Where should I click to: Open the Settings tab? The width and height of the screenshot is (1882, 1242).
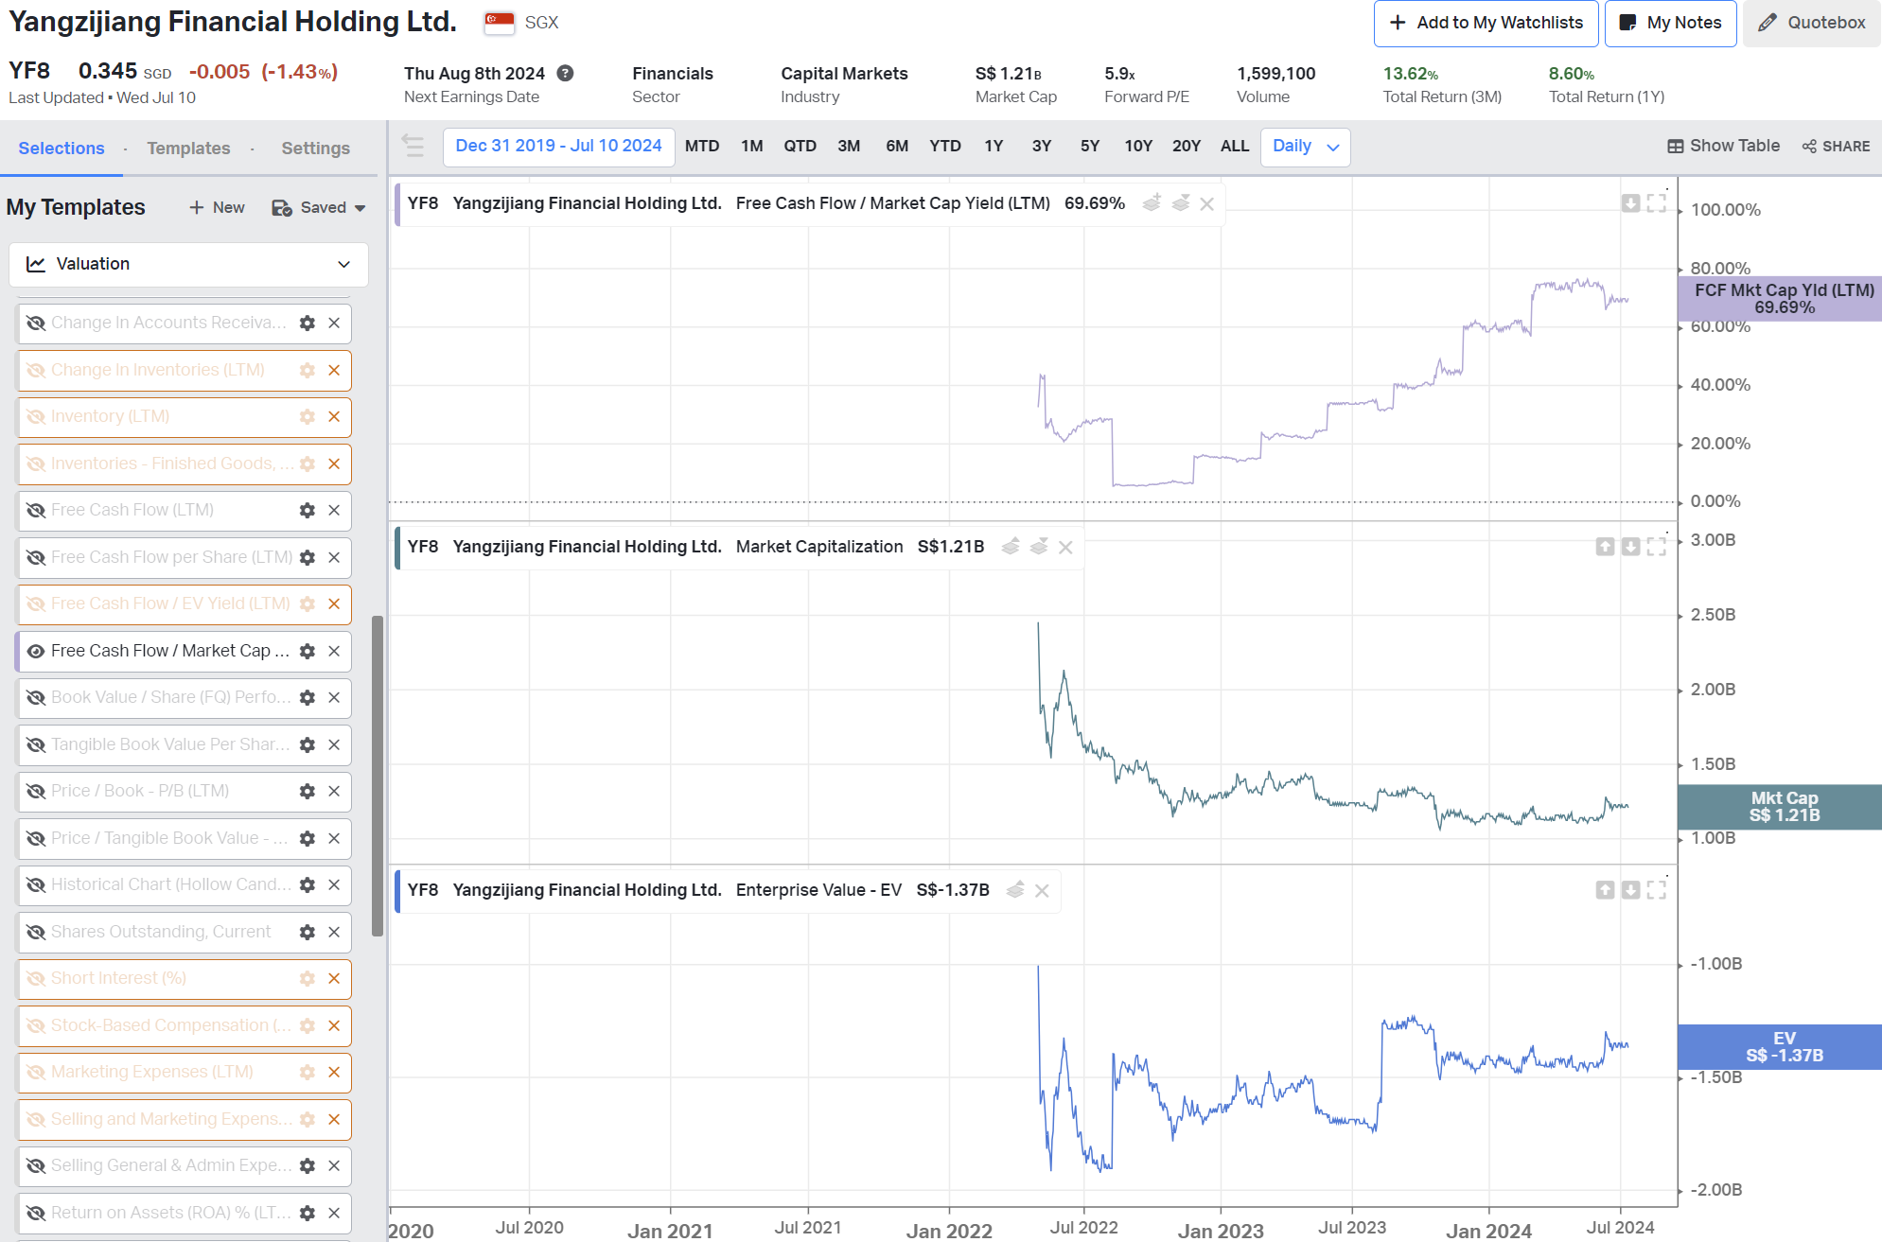click(x=315, y=149)
